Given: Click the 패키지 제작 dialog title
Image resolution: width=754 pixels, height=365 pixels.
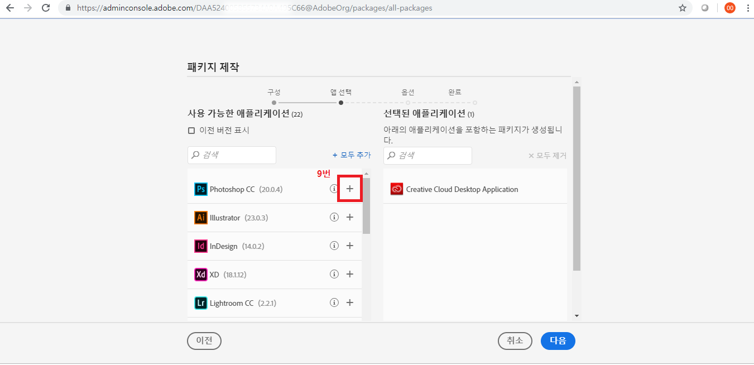Looking at the screenshot, I should click(213, 67).
